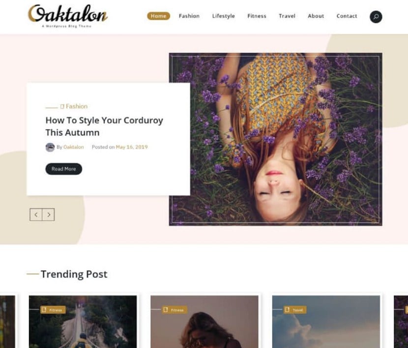
Task: Show previous slide with left arrow
Action: (36, 215)
